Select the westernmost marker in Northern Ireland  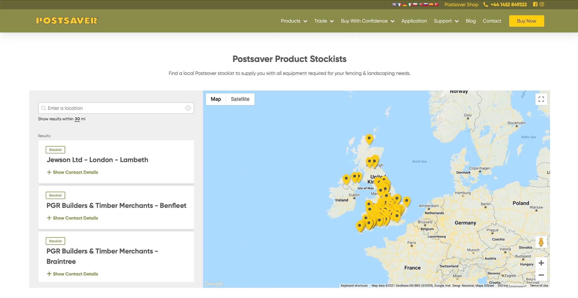[x=346, y=179]
